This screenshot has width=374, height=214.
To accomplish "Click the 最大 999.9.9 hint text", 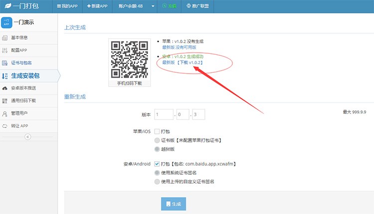I will point(355,112).
